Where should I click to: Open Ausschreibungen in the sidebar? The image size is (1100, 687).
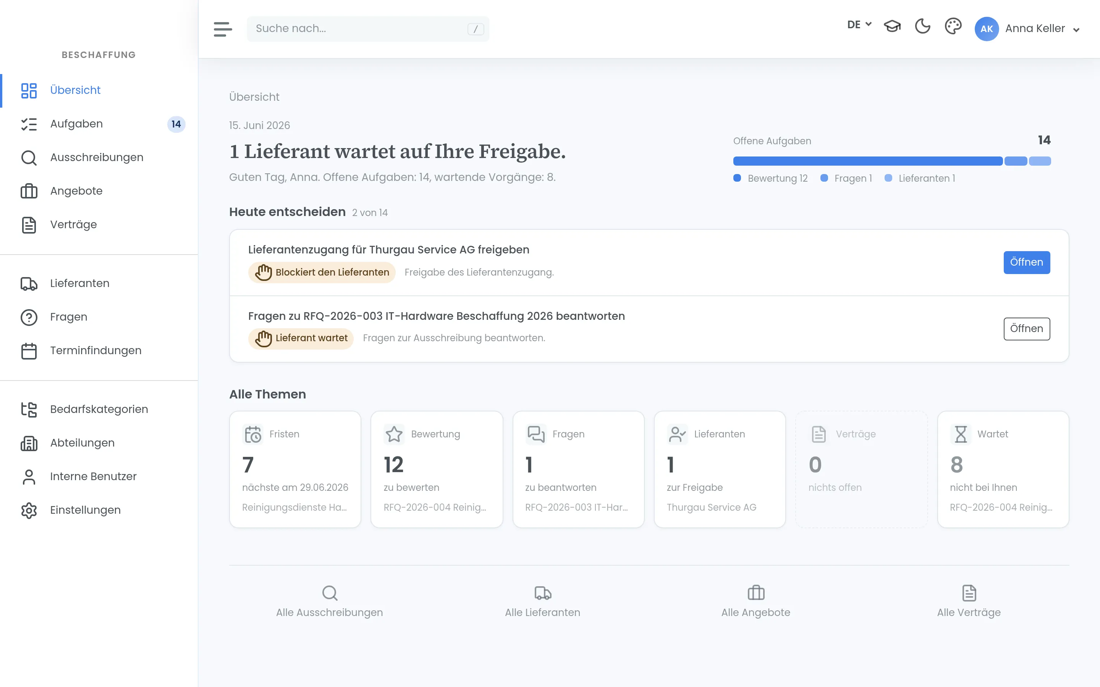pos(99,158)
